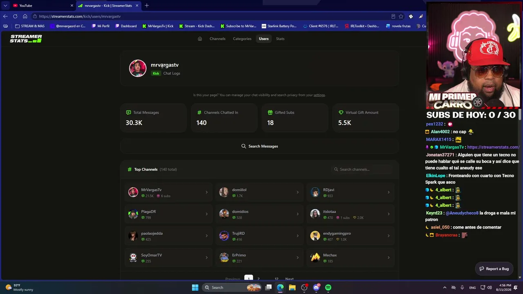The width and height of the screenshot is (523, 294).
Task: Open the settings link in privacy note
Action: pos(319,95)
